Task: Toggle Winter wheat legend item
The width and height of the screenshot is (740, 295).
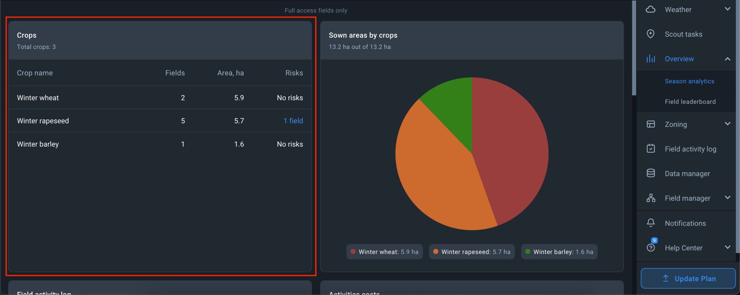Action: click(384, 252)
